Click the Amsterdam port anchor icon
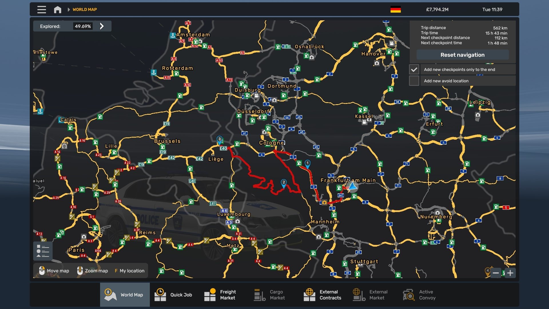Viewport: 549px width, 309px height. pos(173,35)
